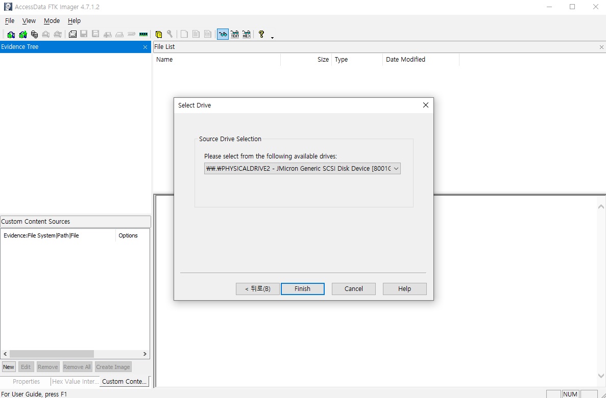Click the New custom content button
Image resolution: width=606 pixels, height=398 pixels.
click(x=9, y=367)
